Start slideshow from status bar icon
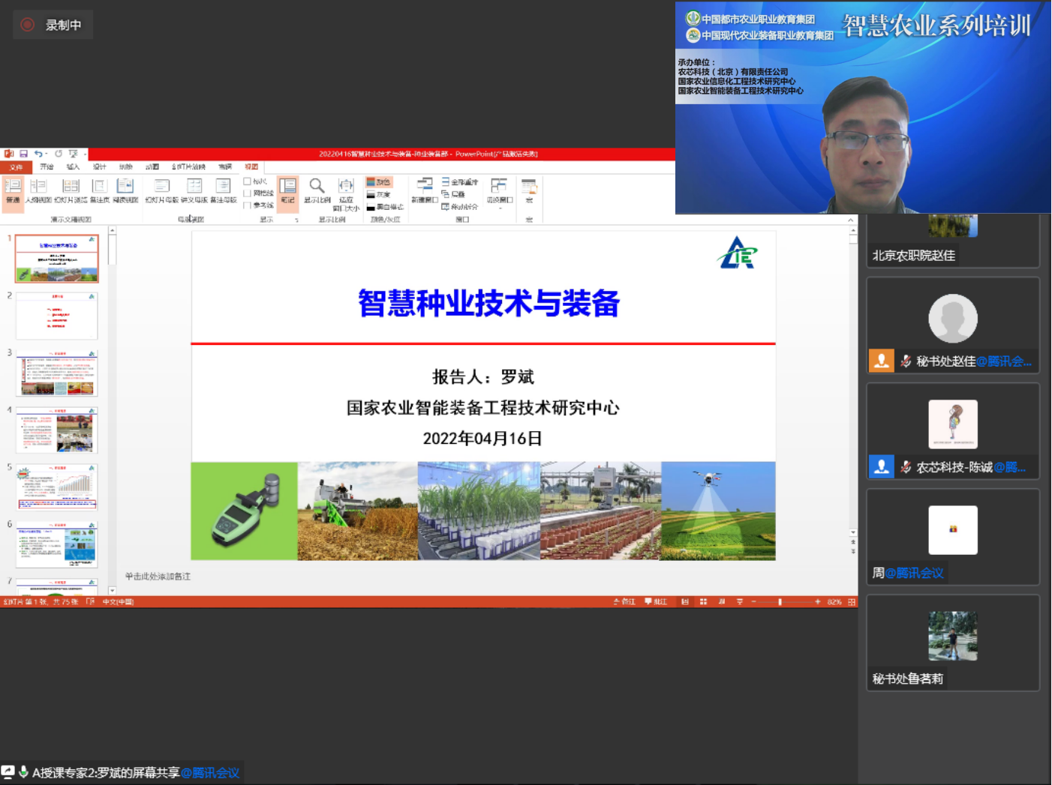 (x=740, y=601)
